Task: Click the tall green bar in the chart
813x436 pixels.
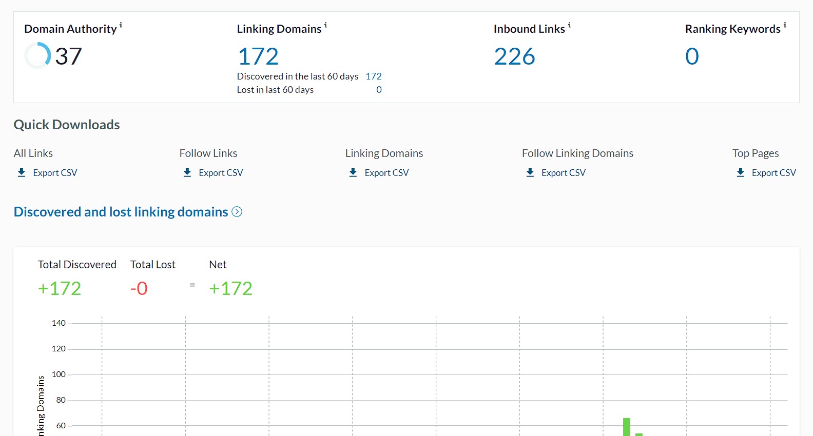Action: 627,427
